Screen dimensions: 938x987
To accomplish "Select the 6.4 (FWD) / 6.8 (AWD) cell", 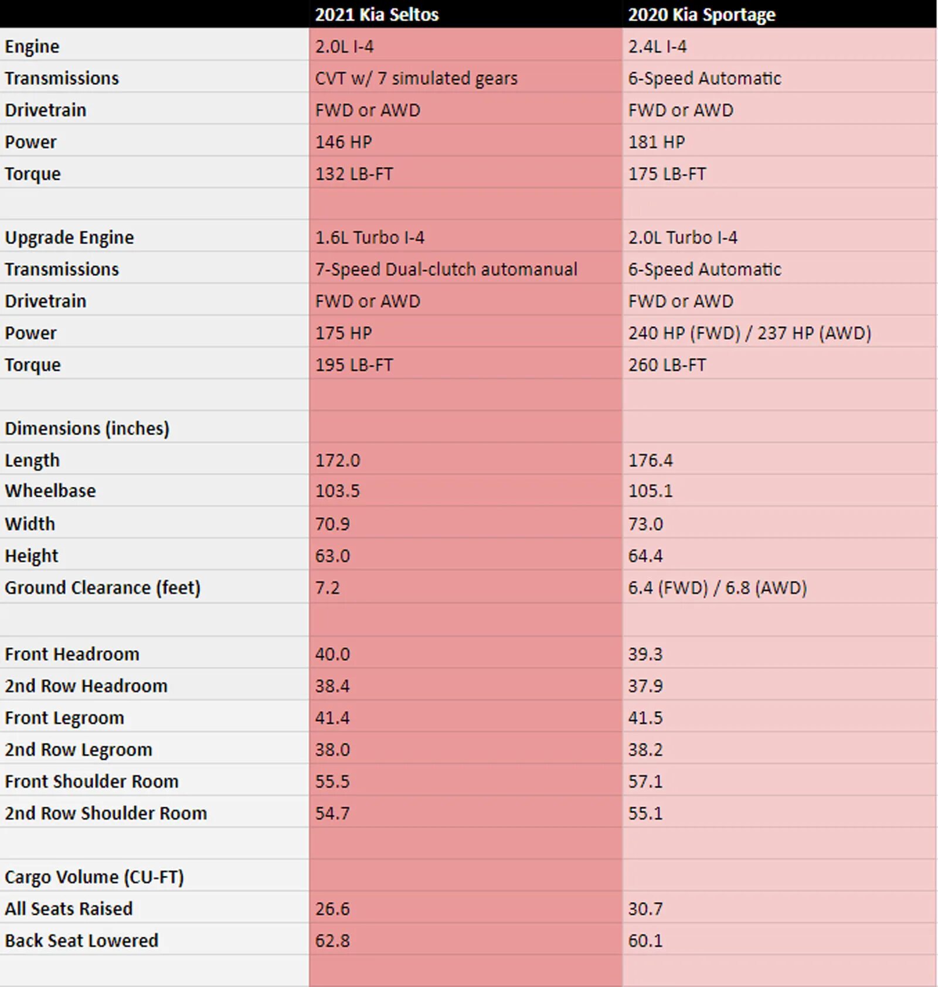I will tap(779, 587).
